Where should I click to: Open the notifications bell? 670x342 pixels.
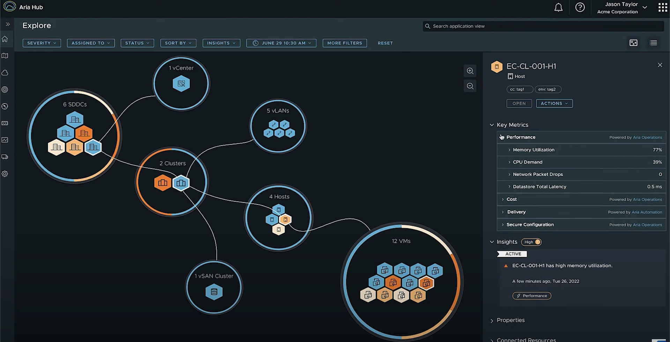coord(558,7)
